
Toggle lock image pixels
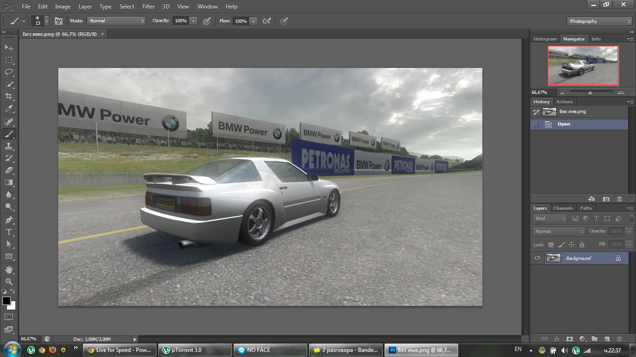561,244
